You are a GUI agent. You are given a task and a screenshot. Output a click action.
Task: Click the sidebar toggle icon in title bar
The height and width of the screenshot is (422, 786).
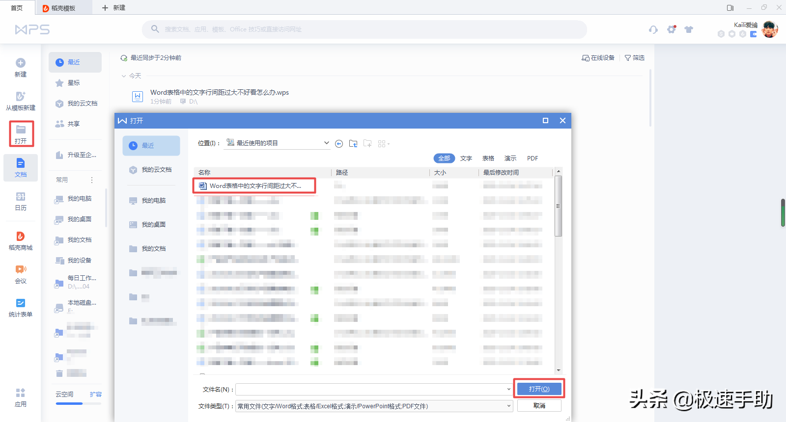730,8
